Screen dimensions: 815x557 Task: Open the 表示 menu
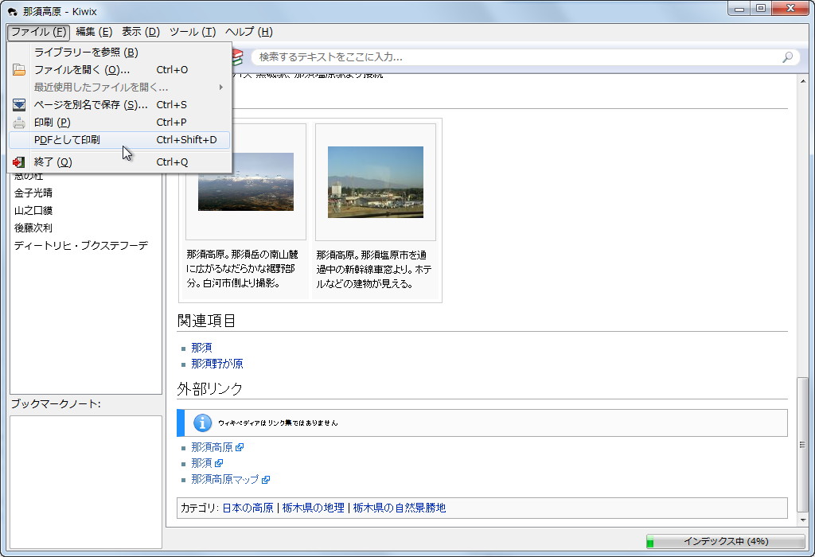click(x=140, y=32)
